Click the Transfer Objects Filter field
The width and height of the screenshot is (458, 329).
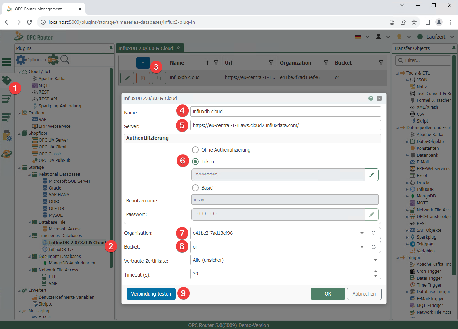423,60
